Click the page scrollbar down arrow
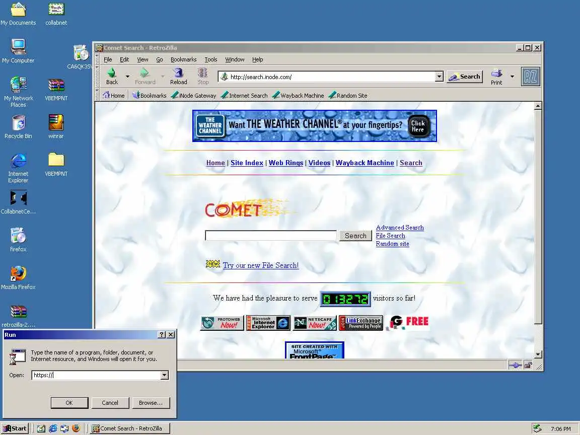580x435 pixels. tap(538, 354)
